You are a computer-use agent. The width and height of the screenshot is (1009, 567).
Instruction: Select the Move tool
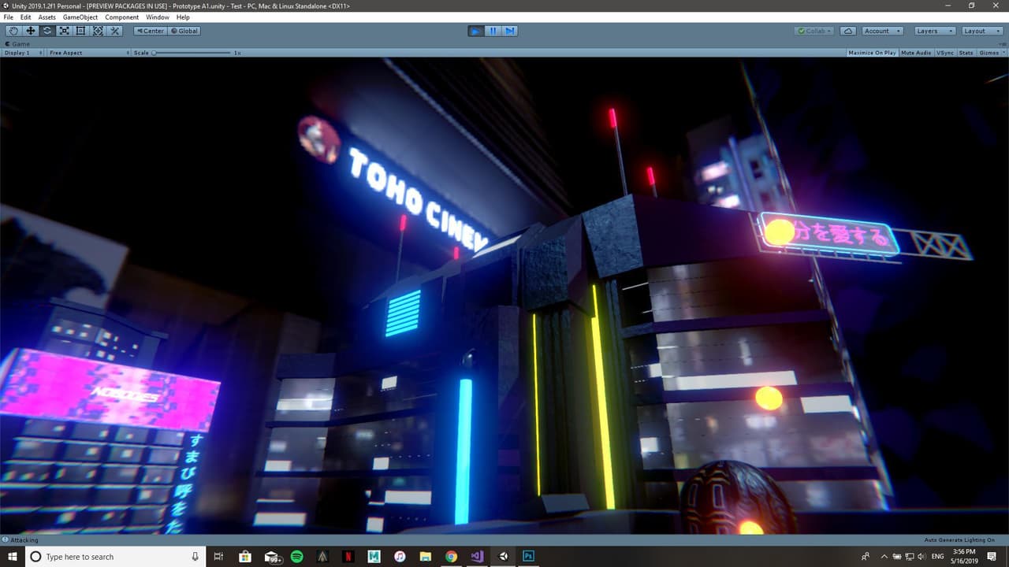click(31, 31)
